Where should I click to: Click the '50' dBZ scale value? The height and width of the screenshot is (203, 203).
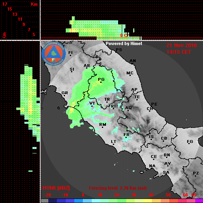168,195
